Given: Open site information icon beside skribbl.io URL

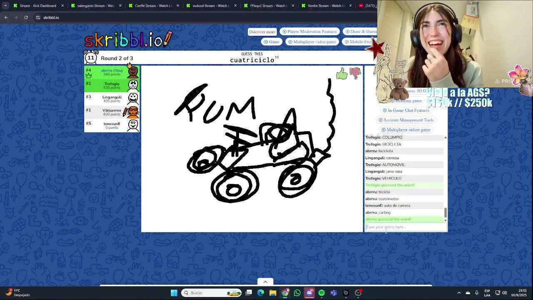Looking at the screenshot, I should [x=38, y=17].
